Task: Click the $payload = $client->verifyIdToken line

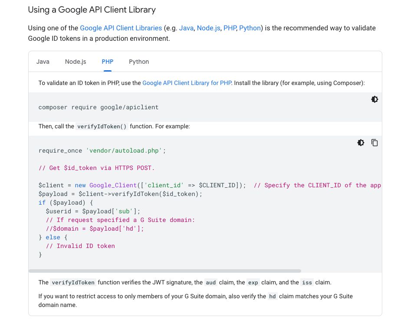Action: coord(120,194)
